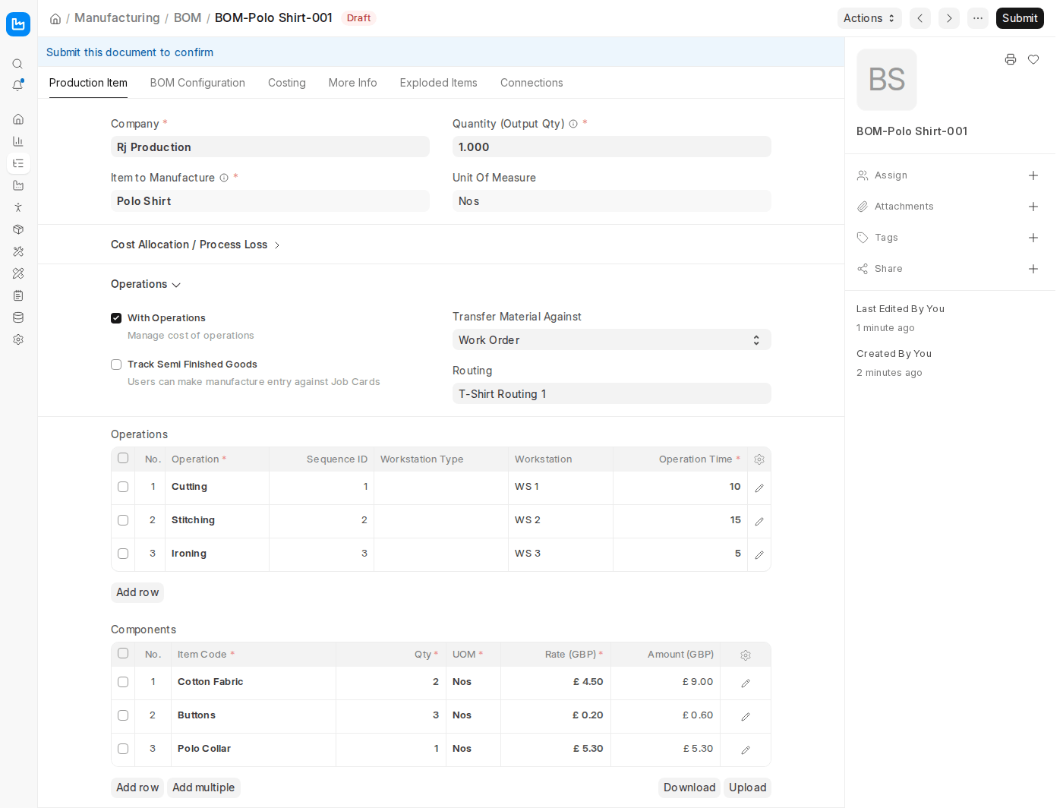Image resolution: width=1063 pixels, height=808 pixels.
Task: Like the document with heart icon
Action: pos(1033,59)
